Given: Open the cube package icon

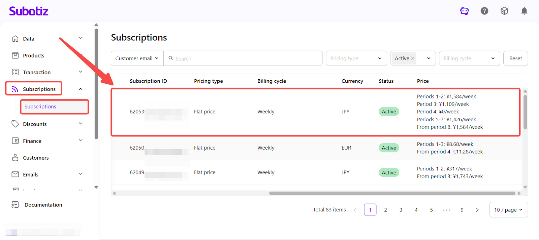Looking at the screenshot, I should point(504,11).
